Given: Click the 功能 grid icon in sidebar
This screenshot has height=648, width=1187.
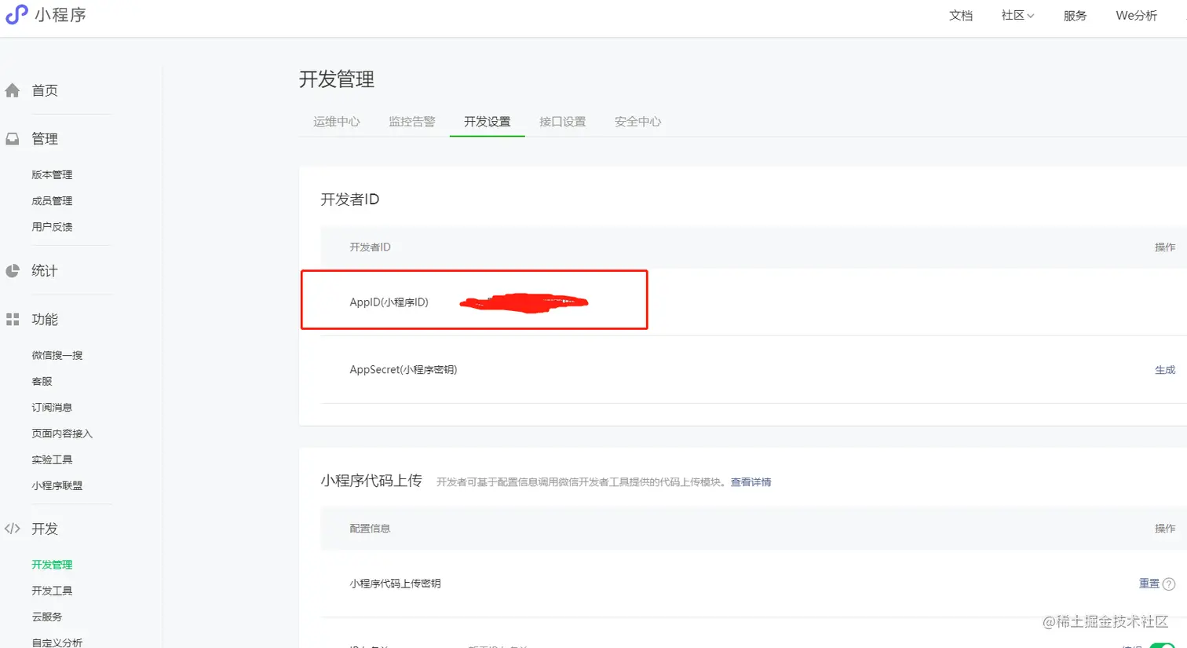Looking at the screenshot, I should click(x=13, y=319).
